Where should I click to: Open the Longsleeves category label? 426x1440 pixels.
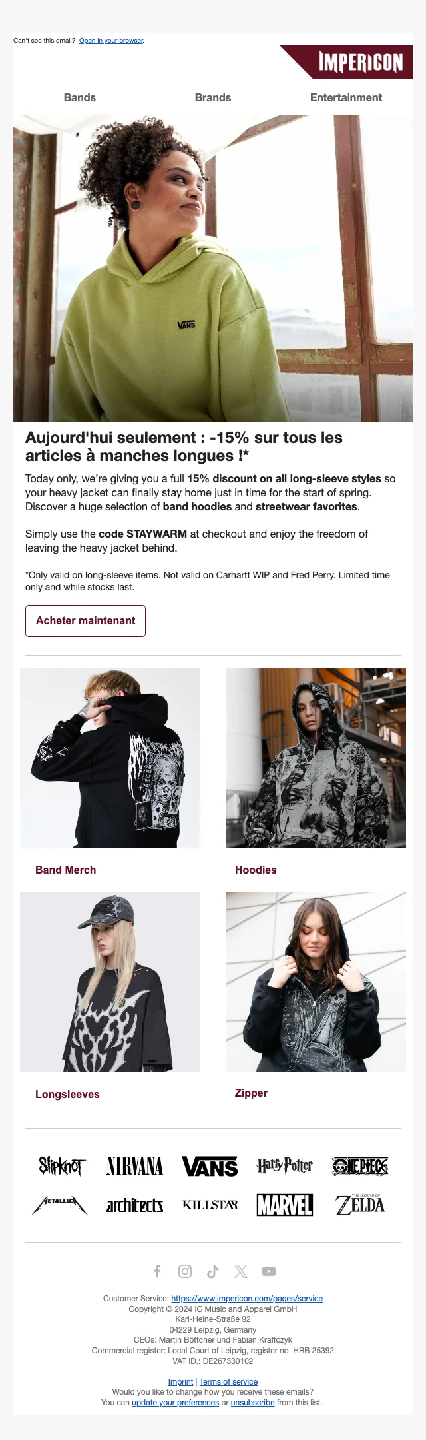[67, 1094]
